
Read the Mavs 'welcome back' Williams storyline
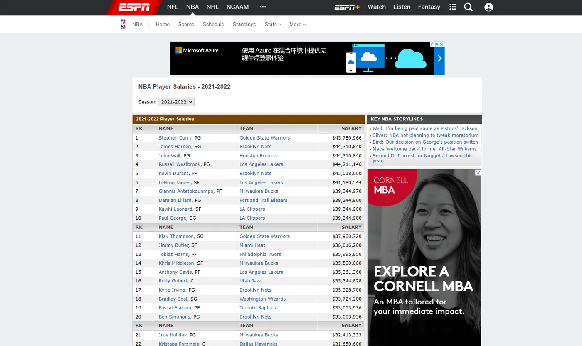click(x=424, y=149)
